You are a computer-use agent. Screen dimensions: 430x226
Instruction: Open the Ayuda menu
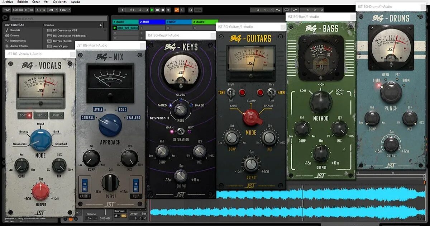[75, 2]
